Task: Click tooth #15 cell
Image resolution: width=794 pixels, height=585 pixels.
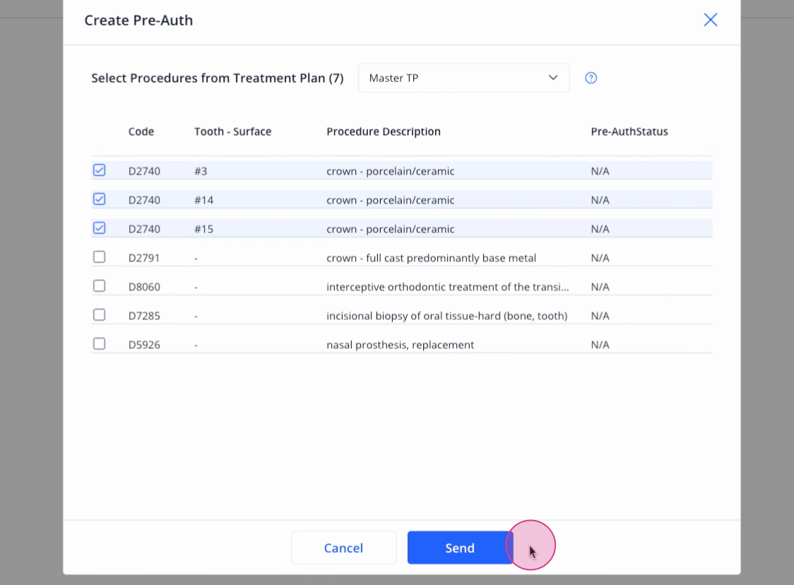Action: pos(204,229)
